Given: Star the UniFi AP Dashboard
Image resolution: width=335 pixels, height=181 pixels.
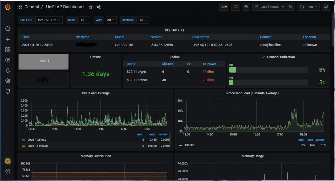Looking at the screenshot, I should click(x=91, y=7).
